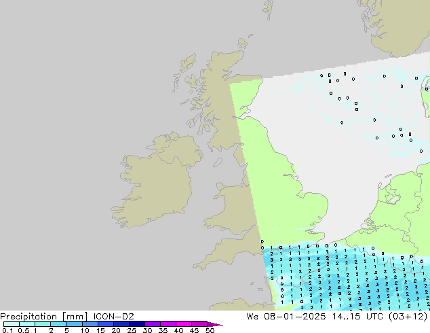Click the '10' legend value label
This screenshot has height=333, width=430.
coord(85,330)
